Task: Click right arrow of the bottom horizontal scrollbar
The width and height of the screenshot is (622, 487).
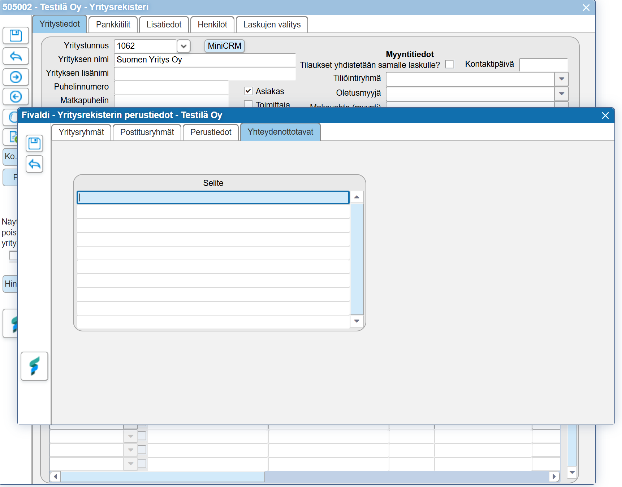Action: 554,477
